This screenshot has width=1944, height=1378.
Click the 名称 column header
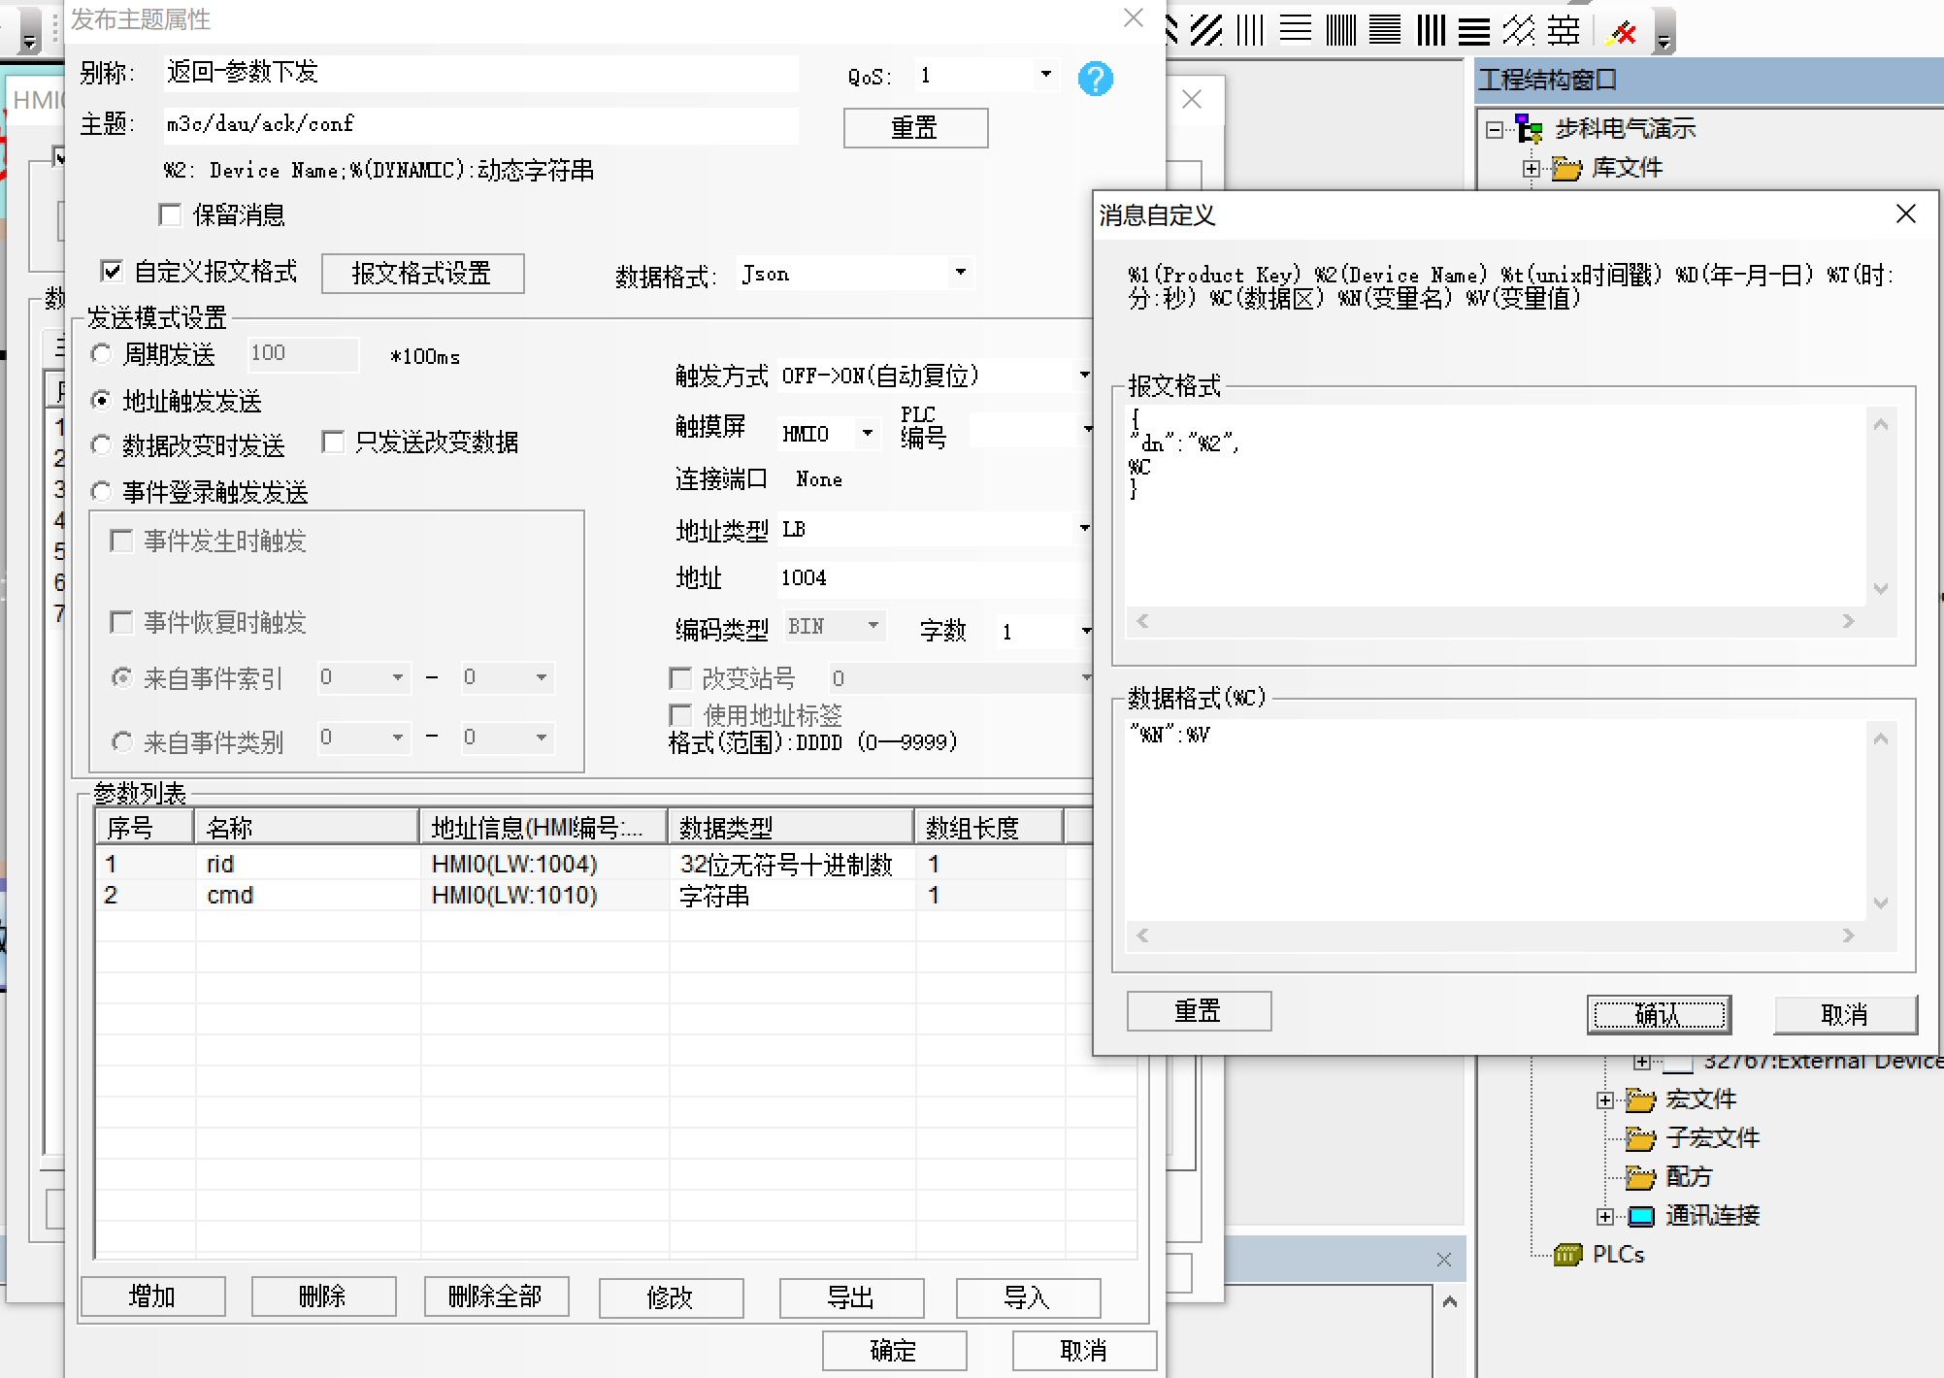click(x=307, y=828)
